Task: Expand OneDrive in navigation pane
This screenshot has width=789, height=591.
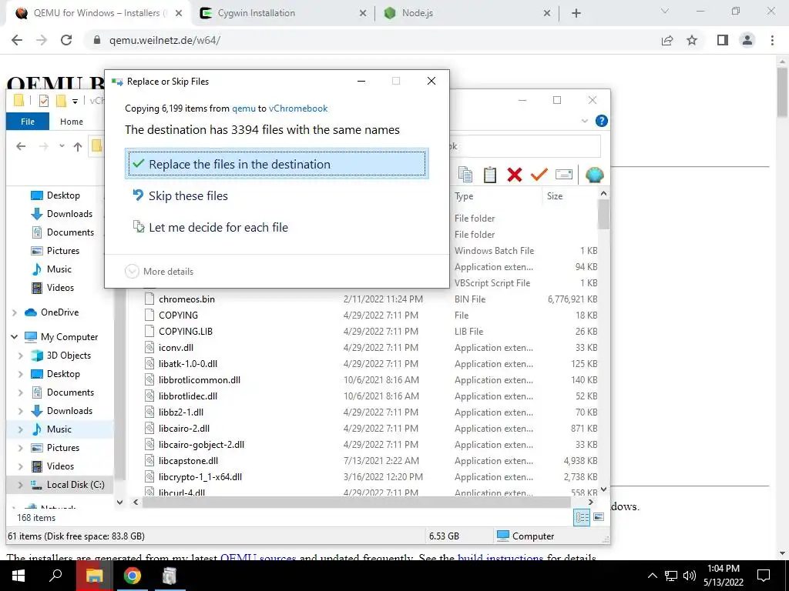Action: point(15,312)
